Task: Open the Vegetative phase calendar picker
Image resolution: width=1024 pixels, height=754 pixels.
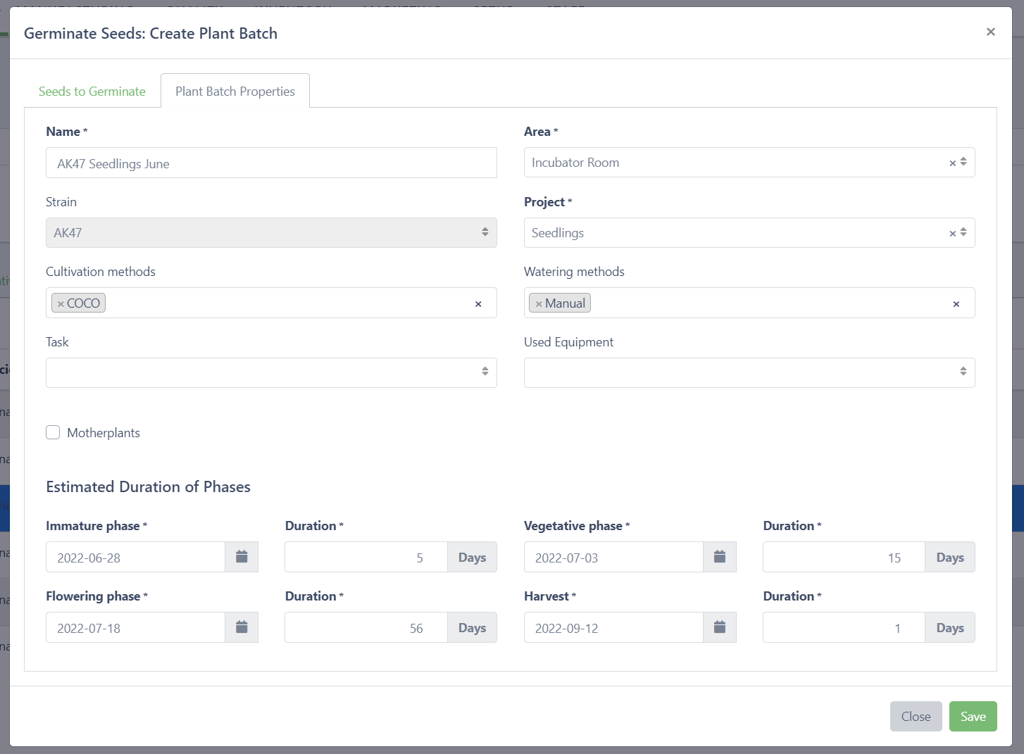Action: pos(719,557)
